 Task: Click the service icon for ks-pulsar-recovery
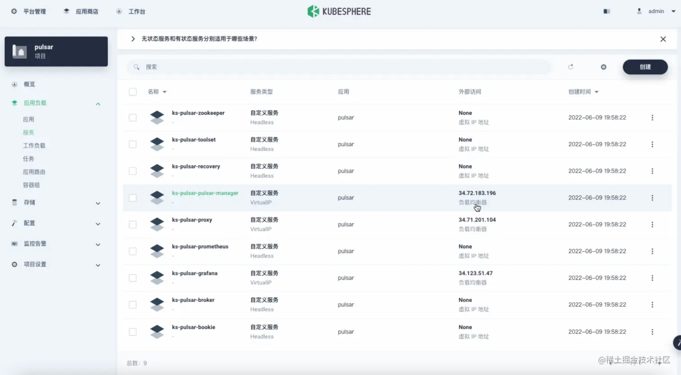click(157, 171)
